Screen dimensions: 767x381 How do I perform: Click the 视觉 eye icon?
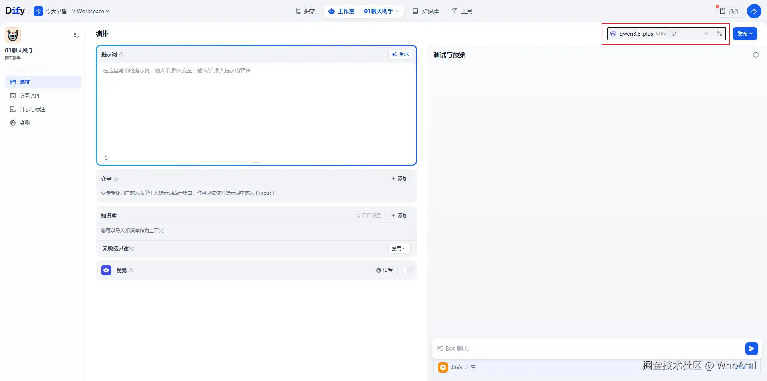(x=106, y=270)
